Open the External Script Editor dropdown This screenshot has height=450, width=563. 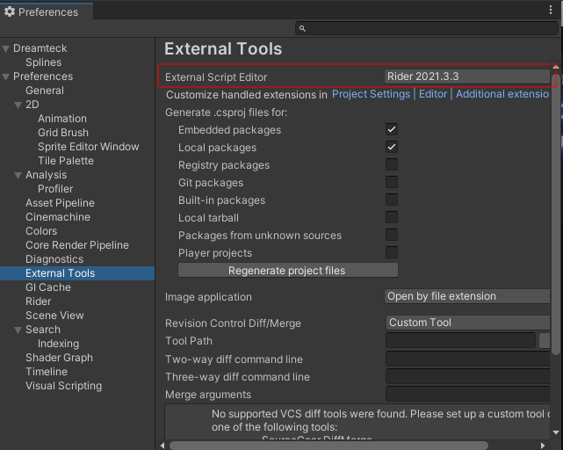coord(467,77)
